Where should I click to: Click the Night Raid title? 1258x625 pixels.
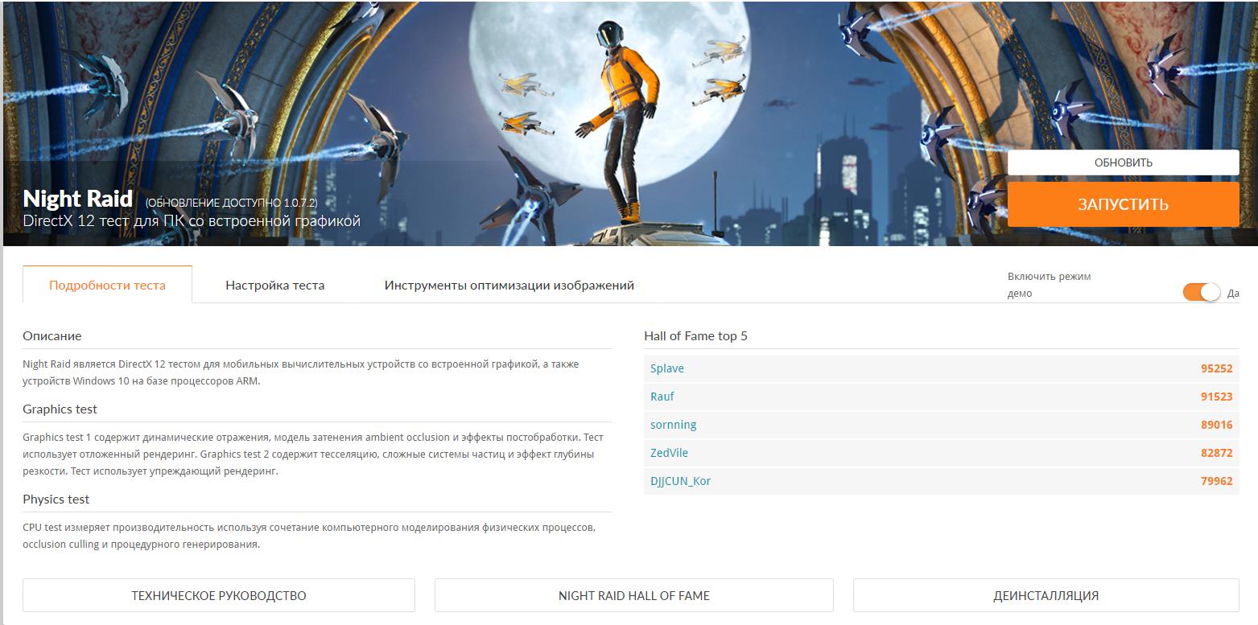[x=78, y=199]
